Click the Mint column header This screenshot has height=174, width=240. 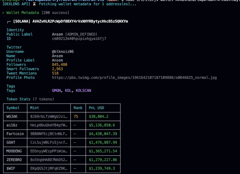(35, 108)
